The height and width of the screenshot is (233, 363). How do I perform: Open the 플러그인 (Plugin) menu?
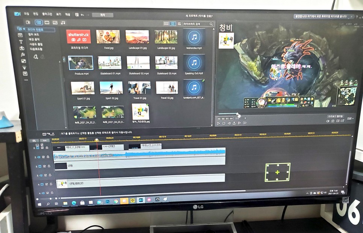(x=47, y=14)
